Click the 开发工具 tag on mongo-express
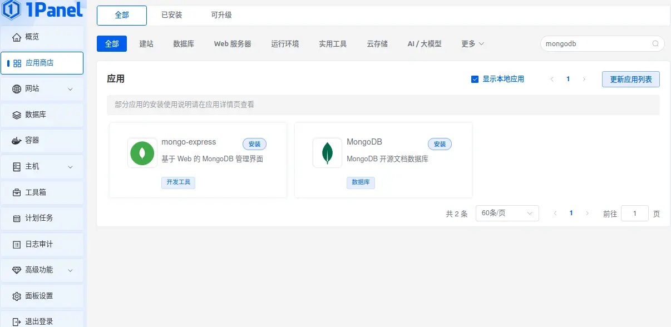Screen dimensions: 671x327 (178, 182)
